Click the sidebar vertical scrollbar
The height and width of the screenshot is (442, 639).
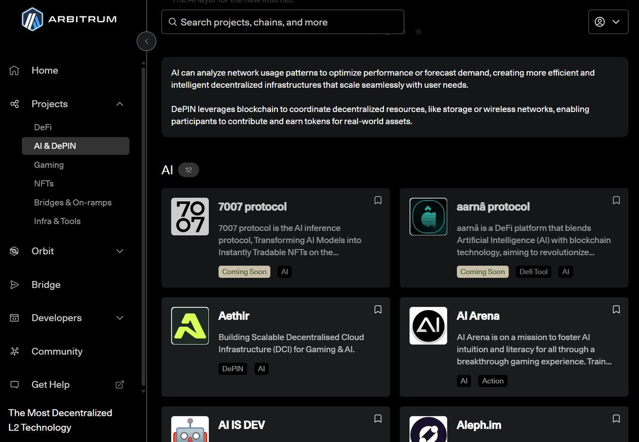click(143, 226)
